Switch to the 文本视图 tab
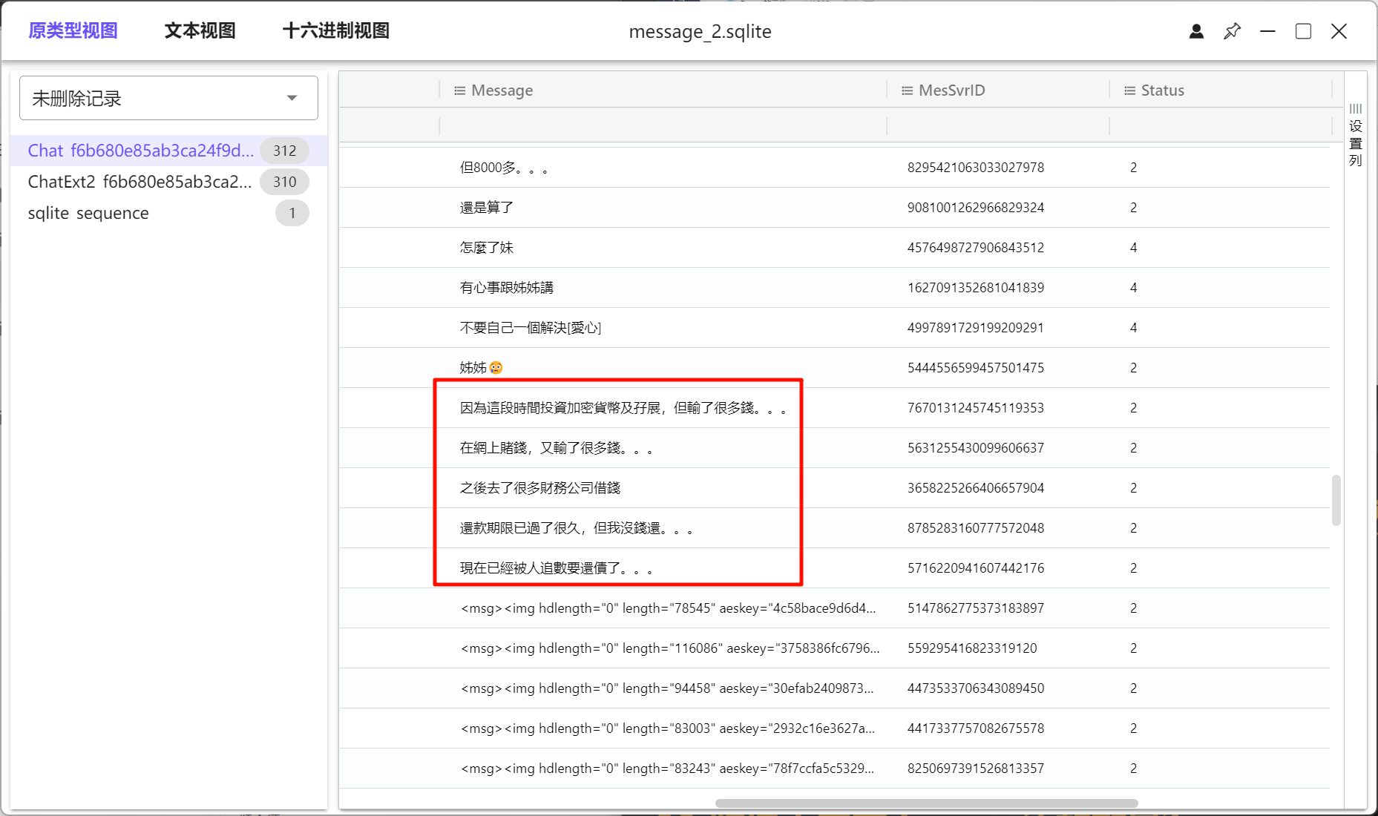1378x816 pixels. 200,31
